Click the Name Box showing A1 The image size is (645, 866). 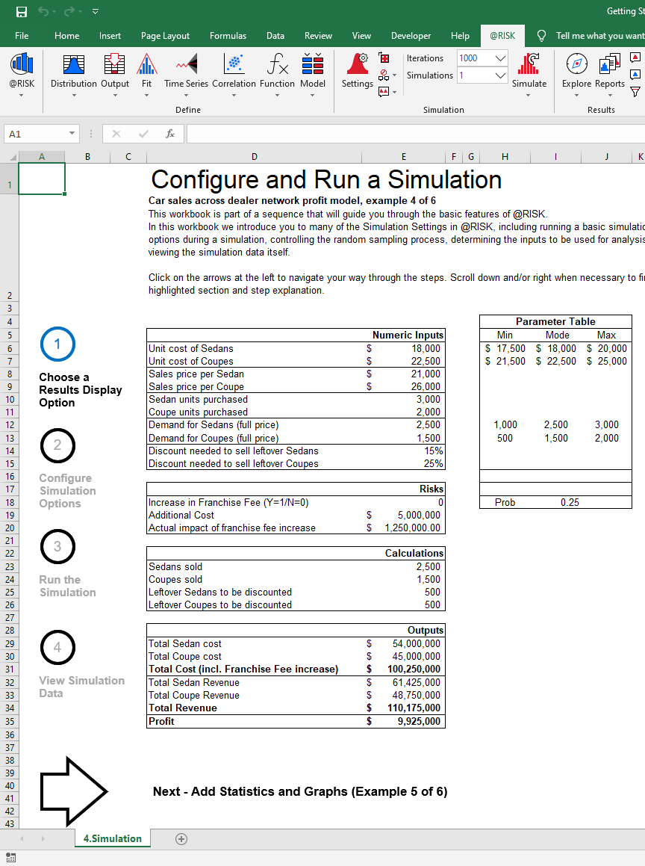[x=35, y=132]
